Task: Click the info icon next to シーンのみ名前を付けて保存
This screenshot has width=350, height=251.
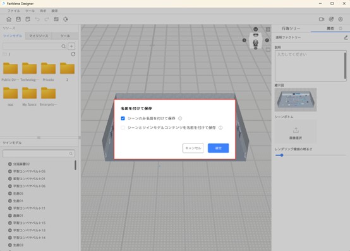Action: tap(180, 118)
